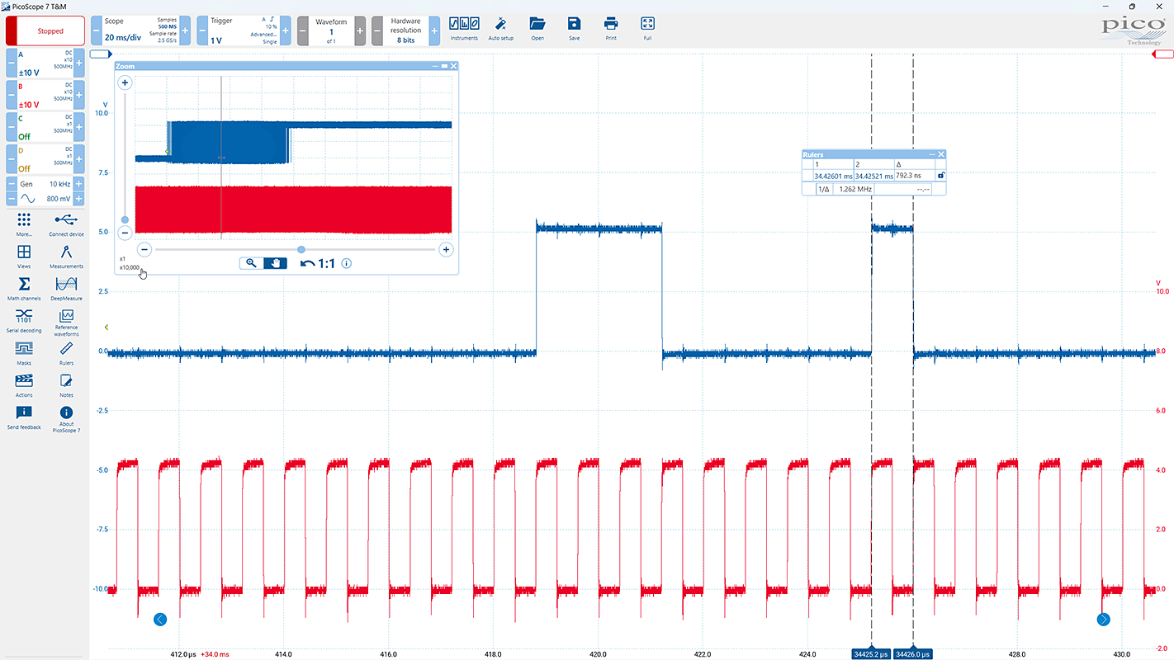Open the Serial decoding panel
Image resolution: width=1174 pixels, height=660 pixels.
coord(24,318)
